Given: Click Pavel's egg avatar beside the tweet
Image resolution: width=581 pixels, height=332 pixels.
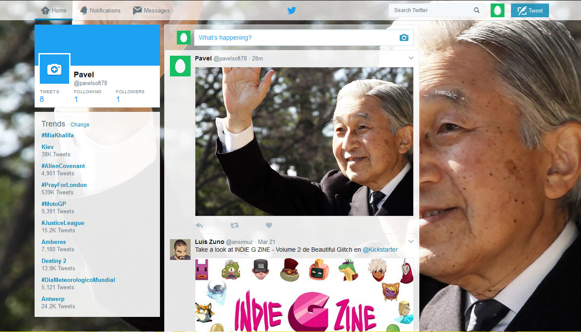Looking at the screenshot, I should pos(180,66).
